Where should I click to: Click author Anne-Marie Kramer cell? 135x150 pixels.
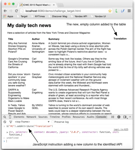pyautogui.click(x=39, y=47)
